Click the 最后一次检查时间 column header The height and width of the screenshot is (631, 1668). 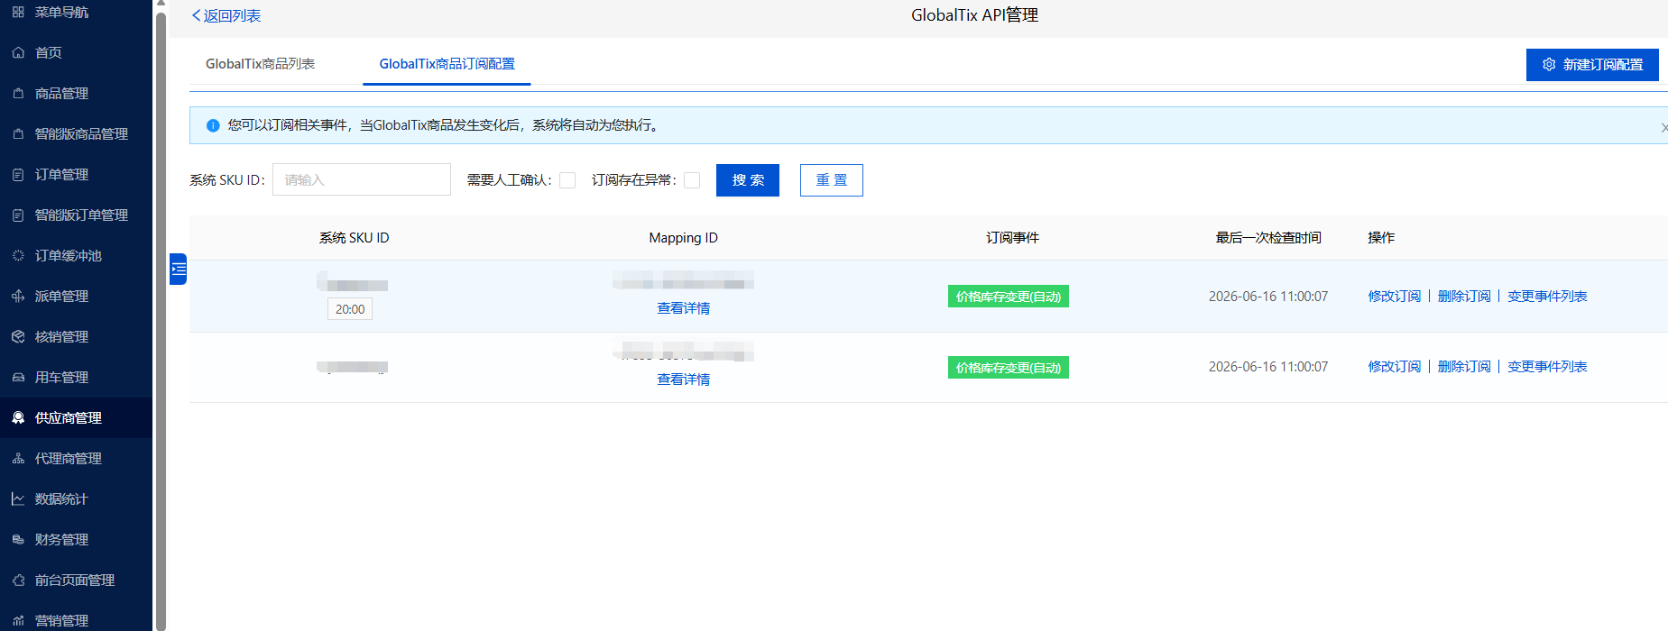click(1268, 238)
